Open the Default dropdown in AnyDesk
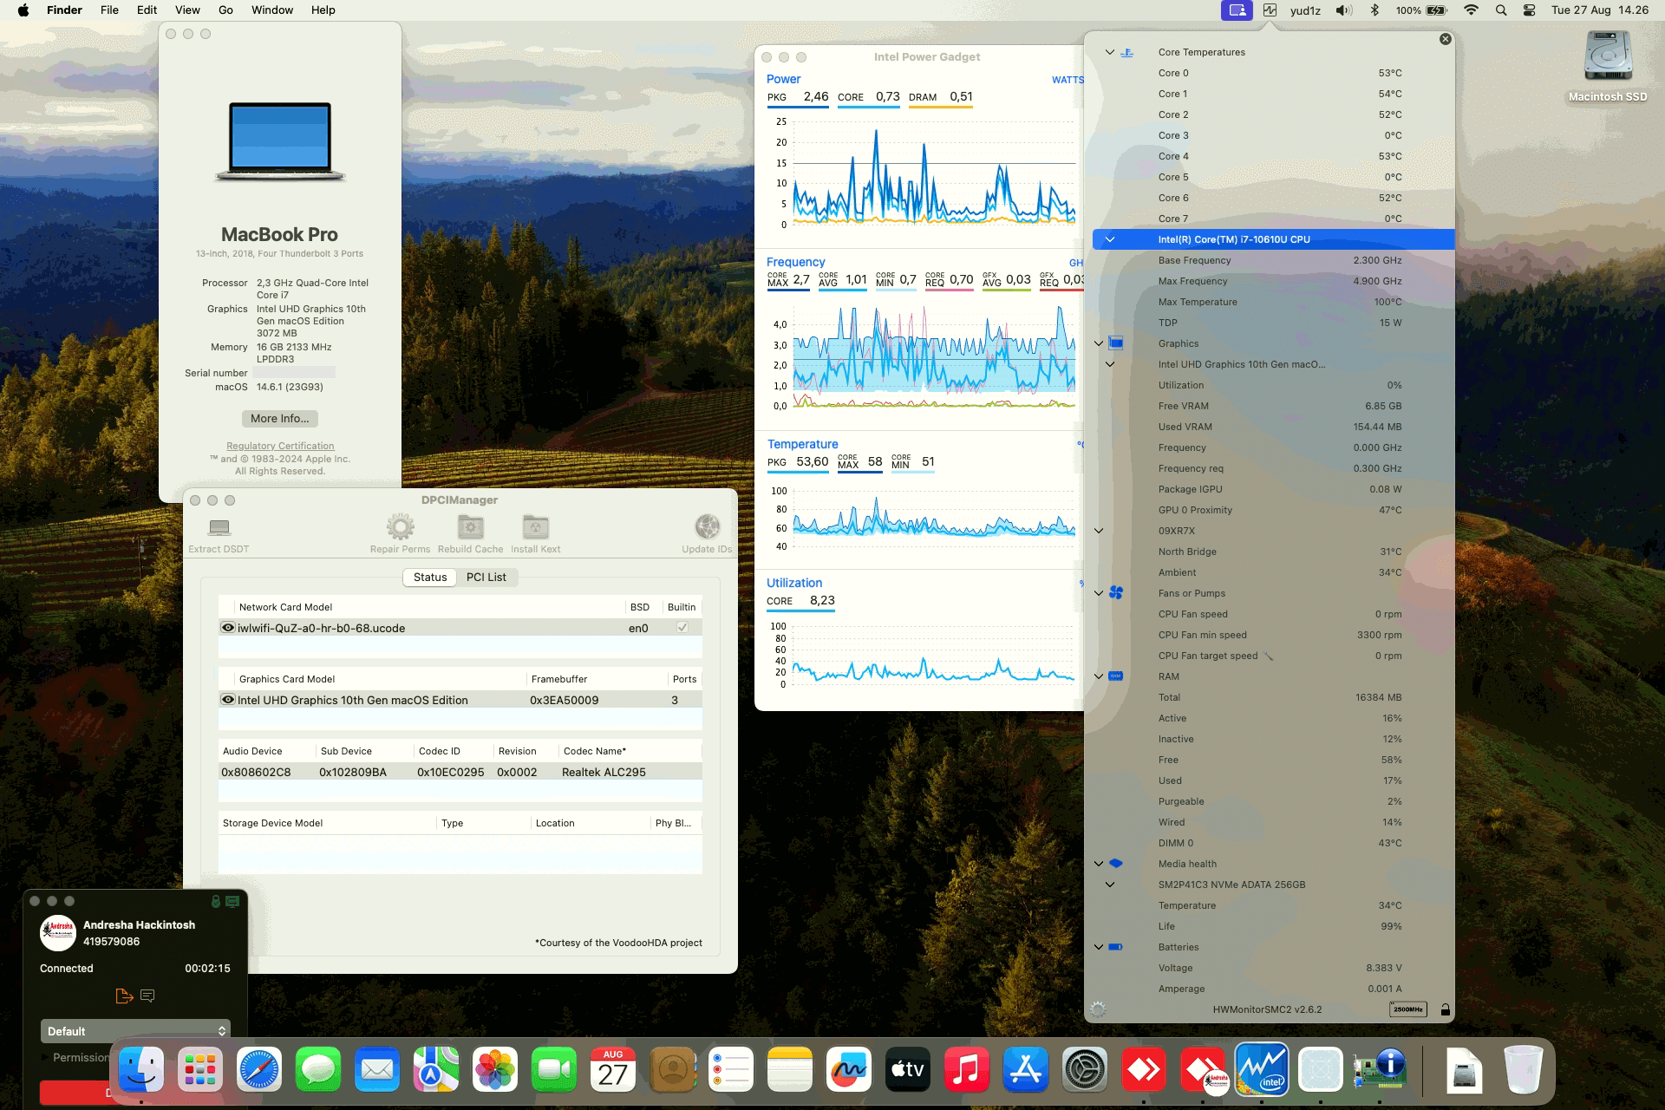This screenshot has height=1110, width=1665. 135,1031
